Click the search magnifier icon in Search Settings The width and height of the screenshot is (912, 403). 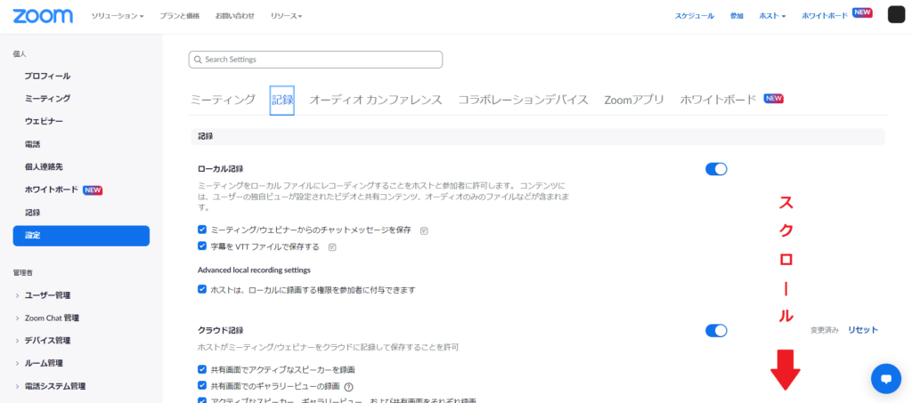(x=198, y=60)
